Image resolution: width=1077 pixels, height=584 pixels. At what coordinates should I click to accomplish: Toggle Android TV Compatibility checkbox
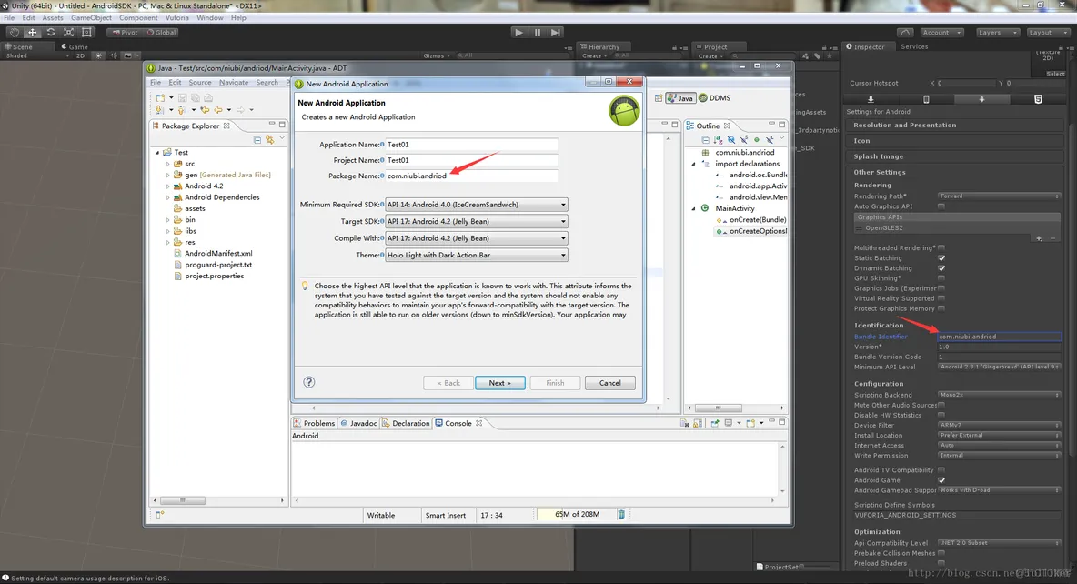point(941,470)
